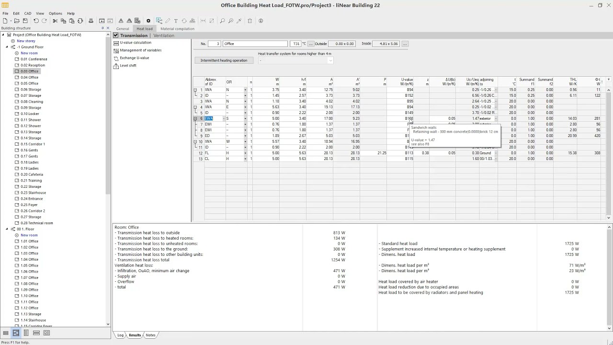Screen dimensions: 613x345
Task: Save the project with the floppy icon
Action: [x=25, y=21]
